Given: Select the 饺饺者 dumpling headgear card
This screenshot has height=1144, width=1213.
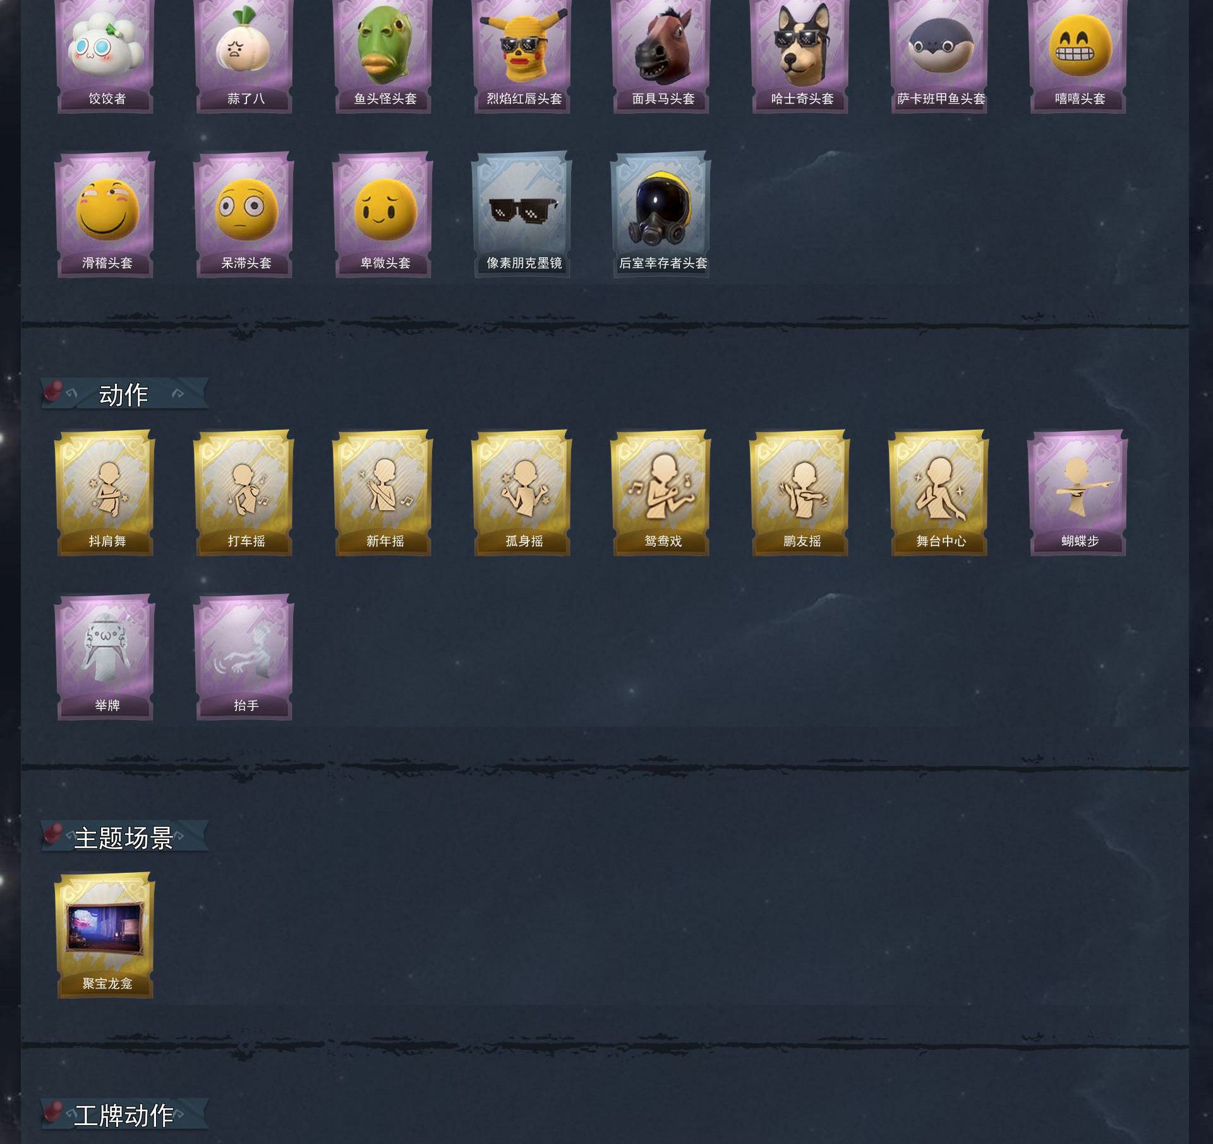Looking at the screenshot, I should coord(106,56).
